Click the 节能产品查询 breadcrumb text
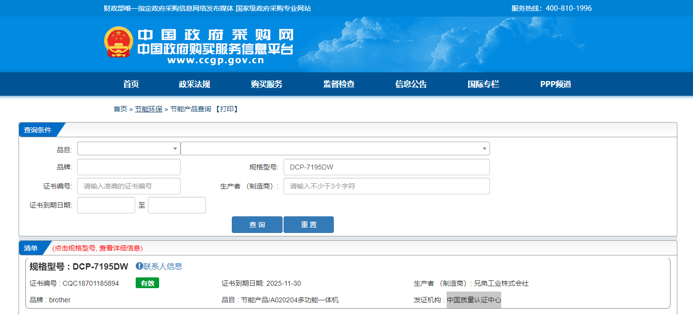The height and width of the screenshot is (315, 693). pyautogui.click(x=191, y=109)
